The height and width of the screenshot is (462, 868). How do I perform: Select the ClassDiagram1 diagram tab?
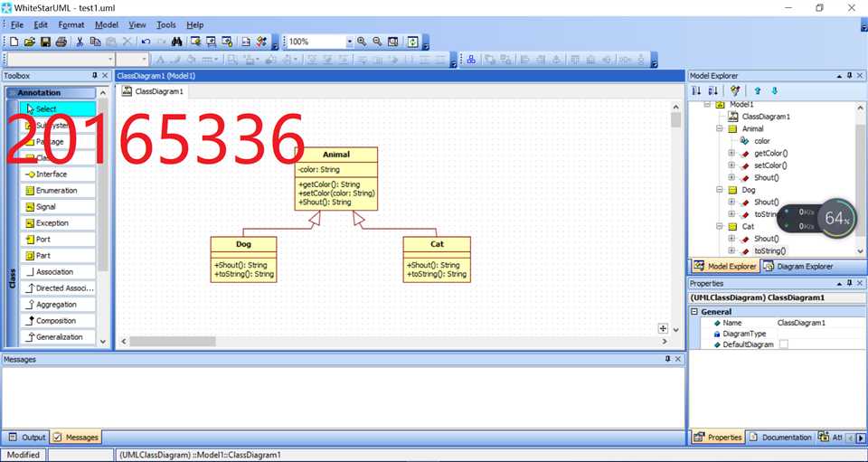pos(154,91)
